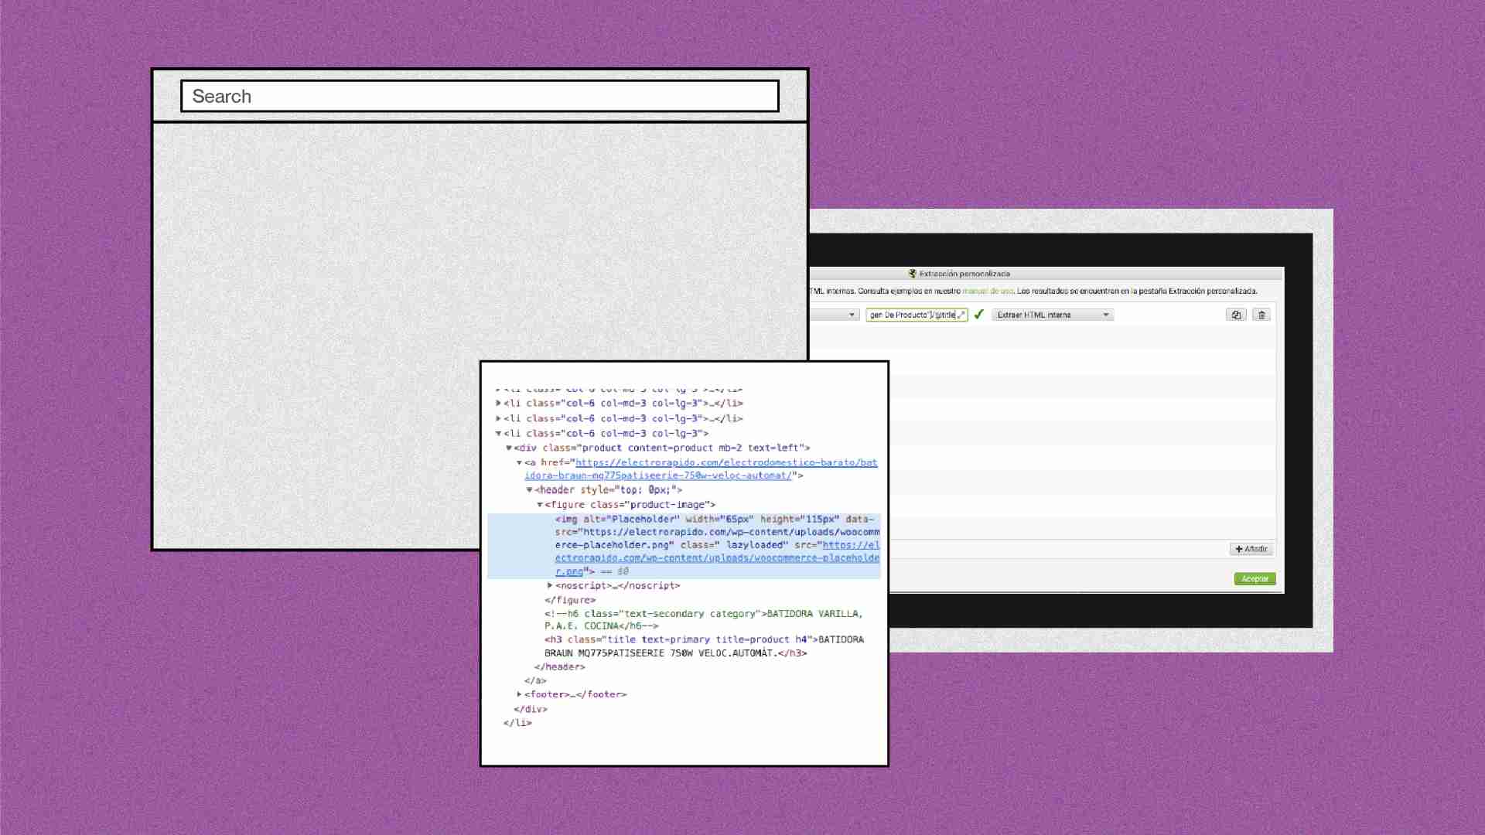Collapse the expanded li col-6 node triangle
The image size is (1485, 835).
coord(499,434)
